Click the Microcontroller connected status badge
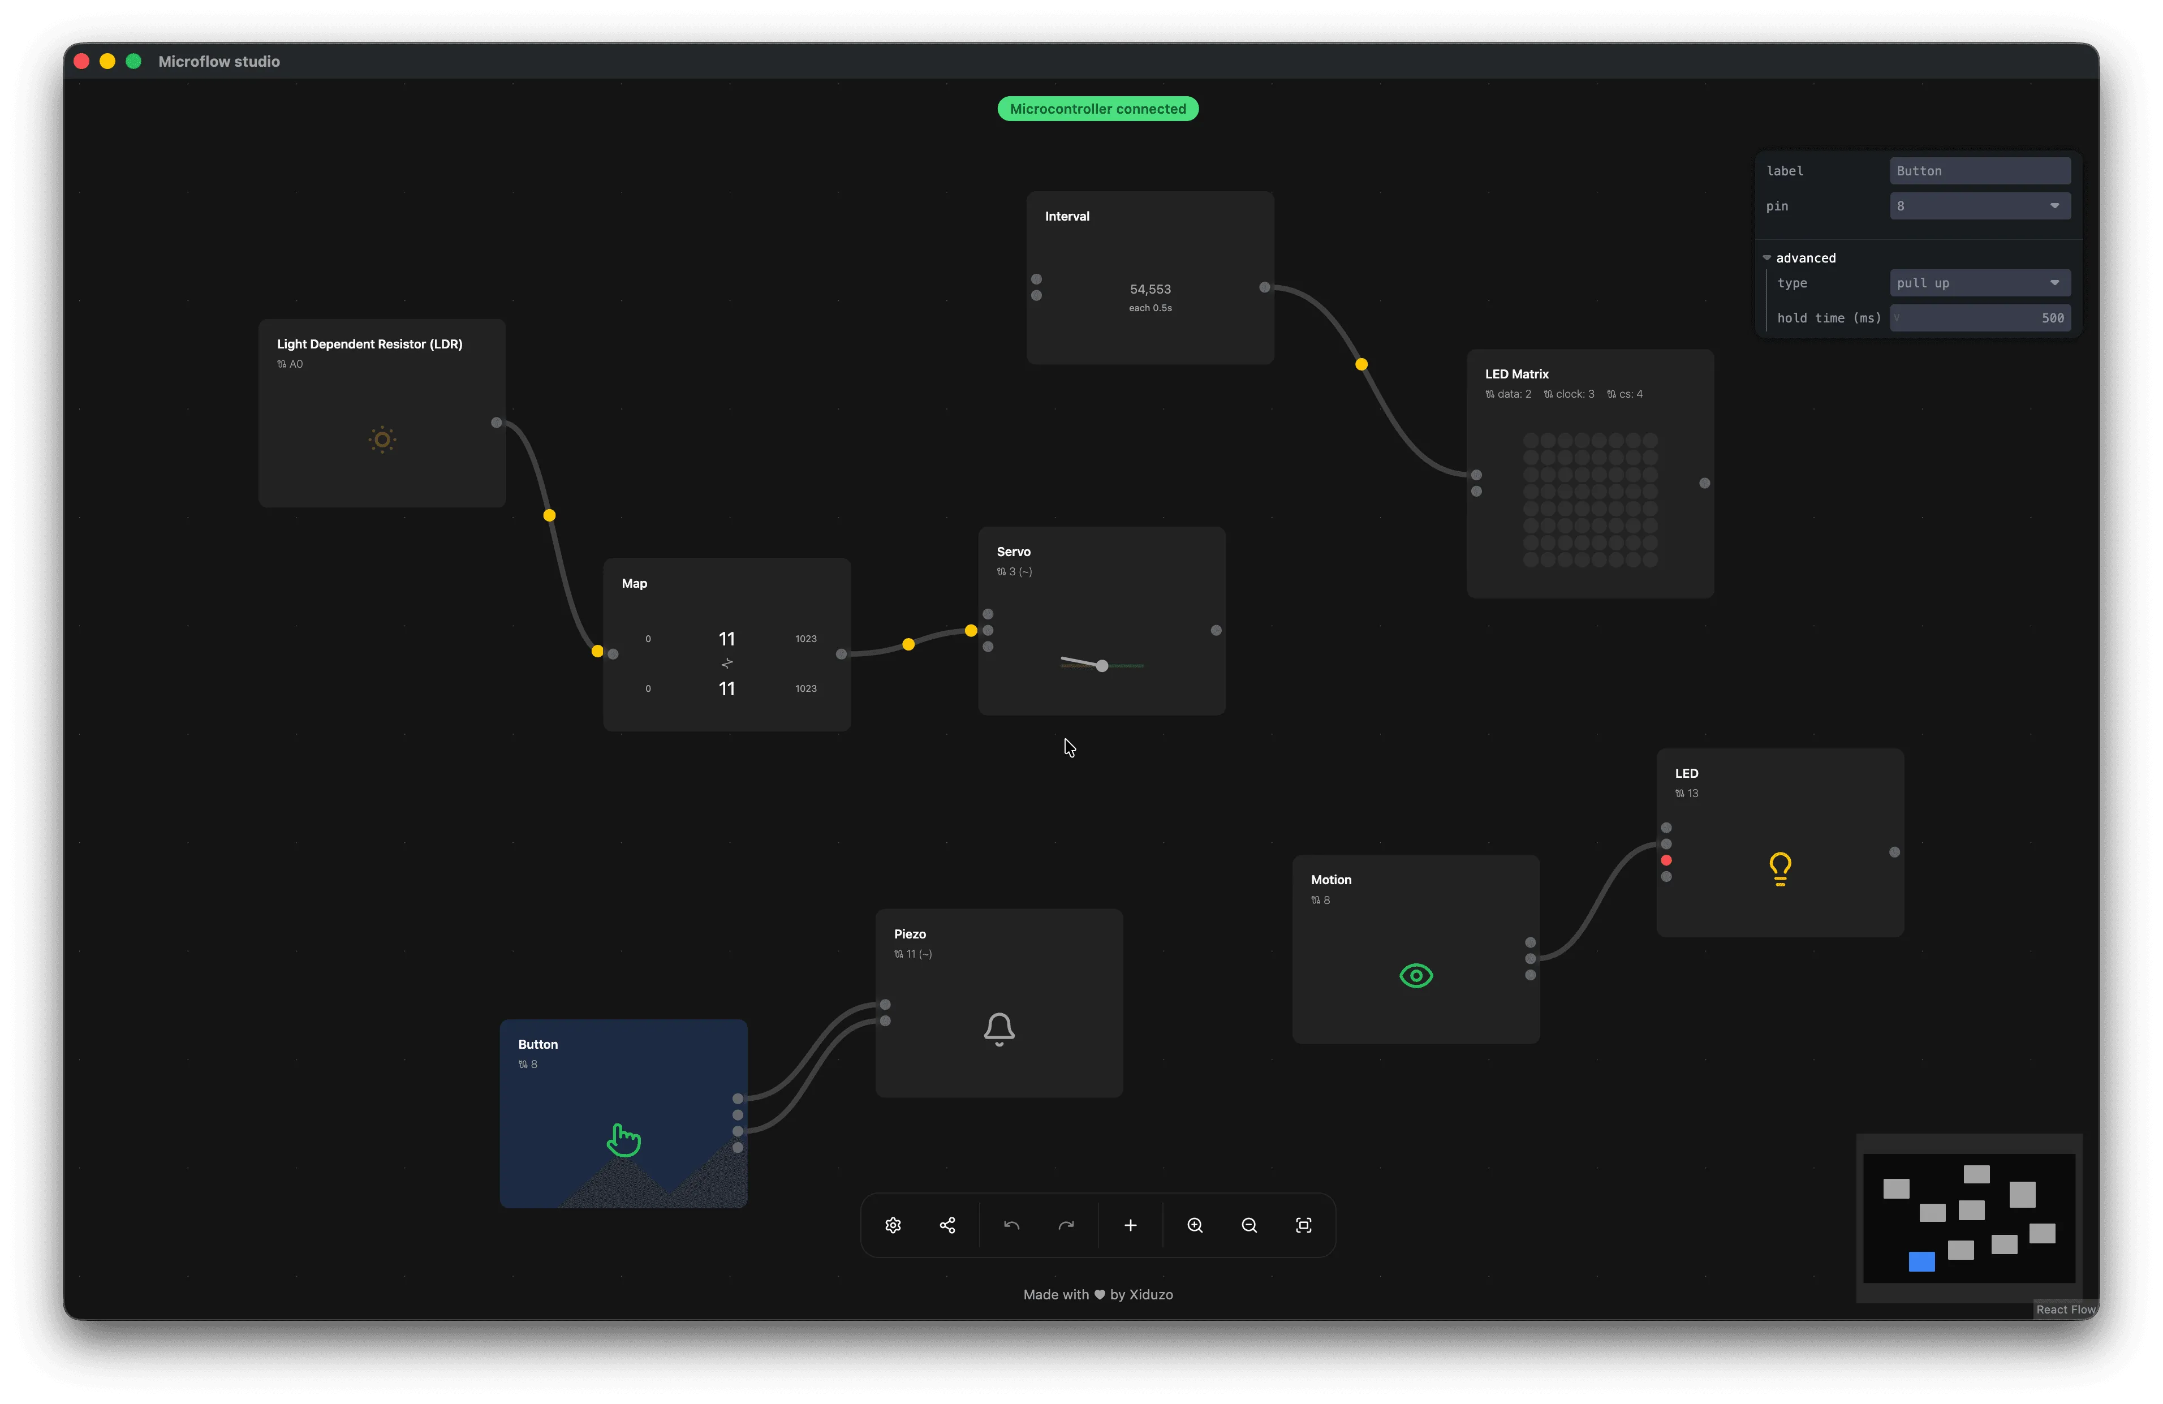Screen dimensions: 2163x1404 pos(1098,109)
